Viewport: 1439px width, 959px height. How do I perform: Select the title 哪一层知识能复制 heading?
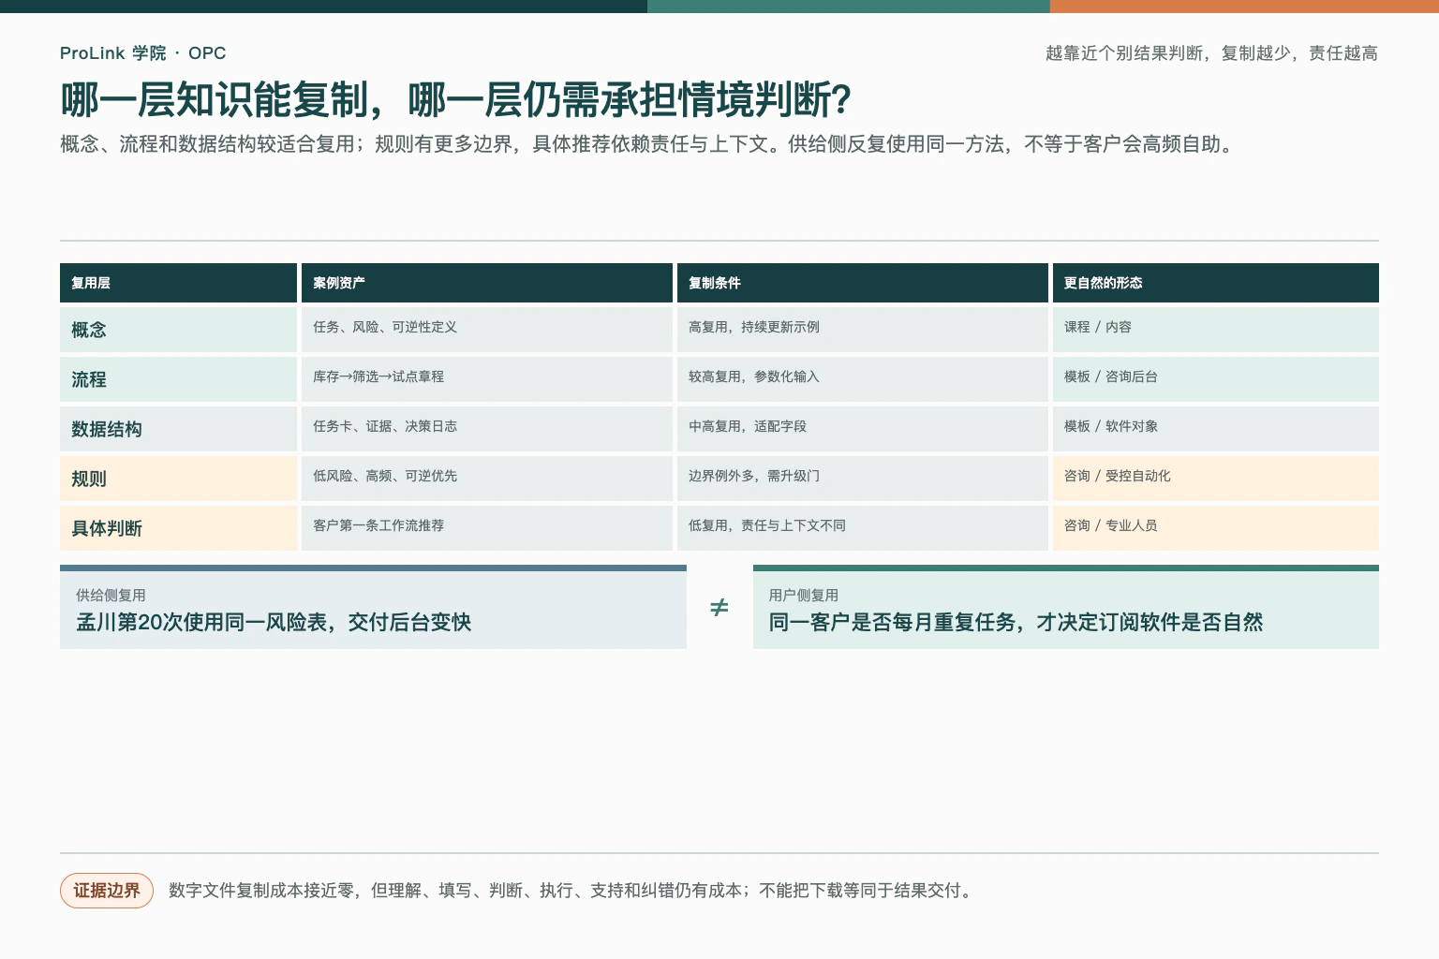455,100
